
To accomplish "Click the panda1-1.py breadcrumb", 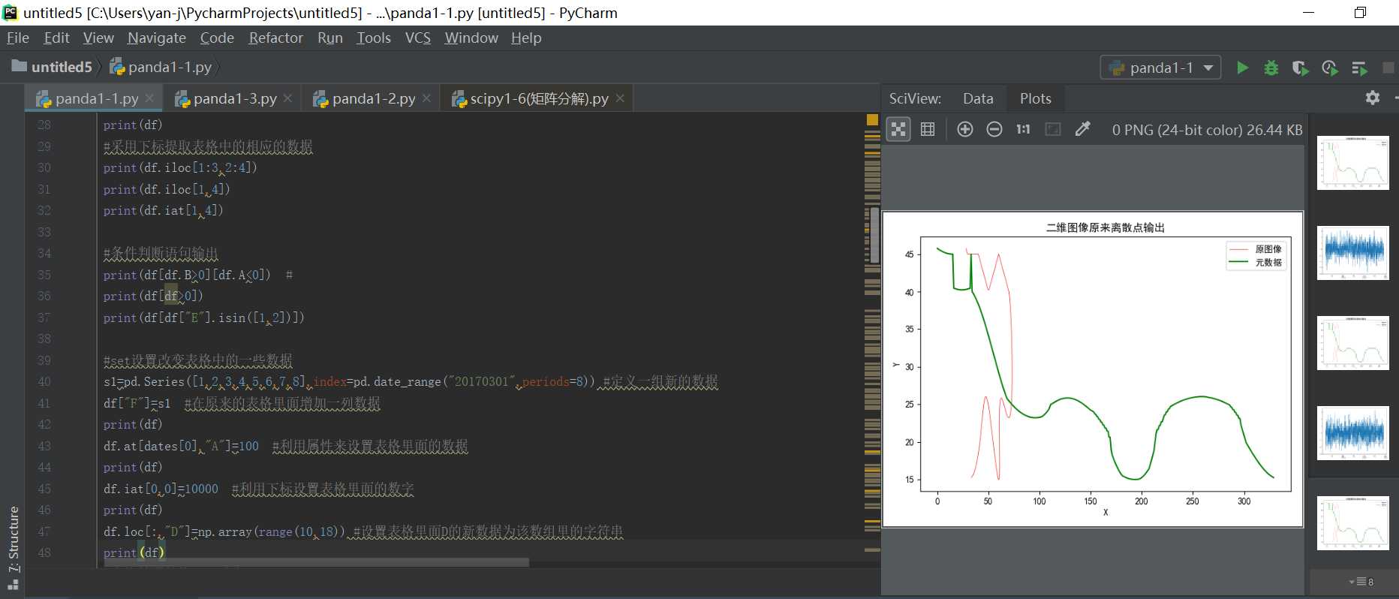I will tap(161, 67).
